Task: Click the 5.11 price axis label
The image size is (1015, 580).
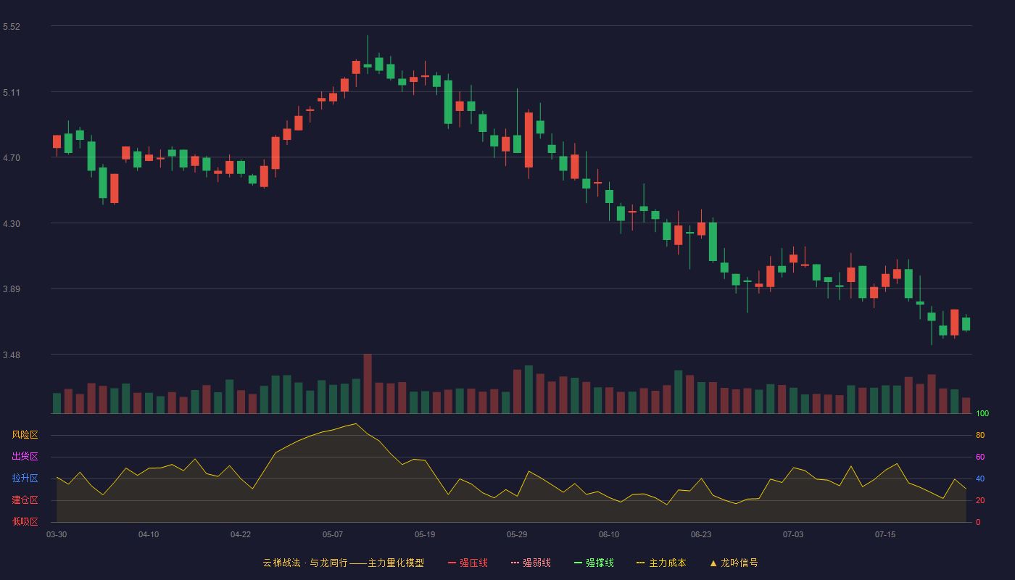Action: (12, 92)
